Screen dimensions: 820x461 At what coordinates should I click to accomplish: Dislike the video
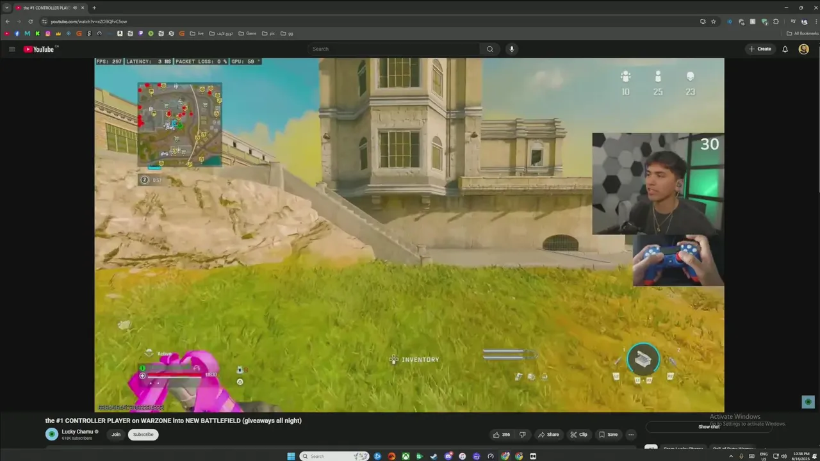pos(522,435)
